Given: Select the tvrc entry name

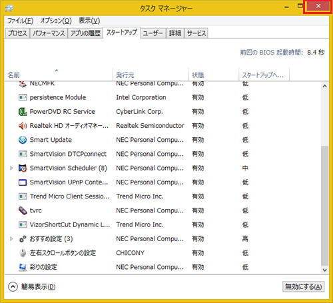Looking at the screenshot, I should 36,210.
